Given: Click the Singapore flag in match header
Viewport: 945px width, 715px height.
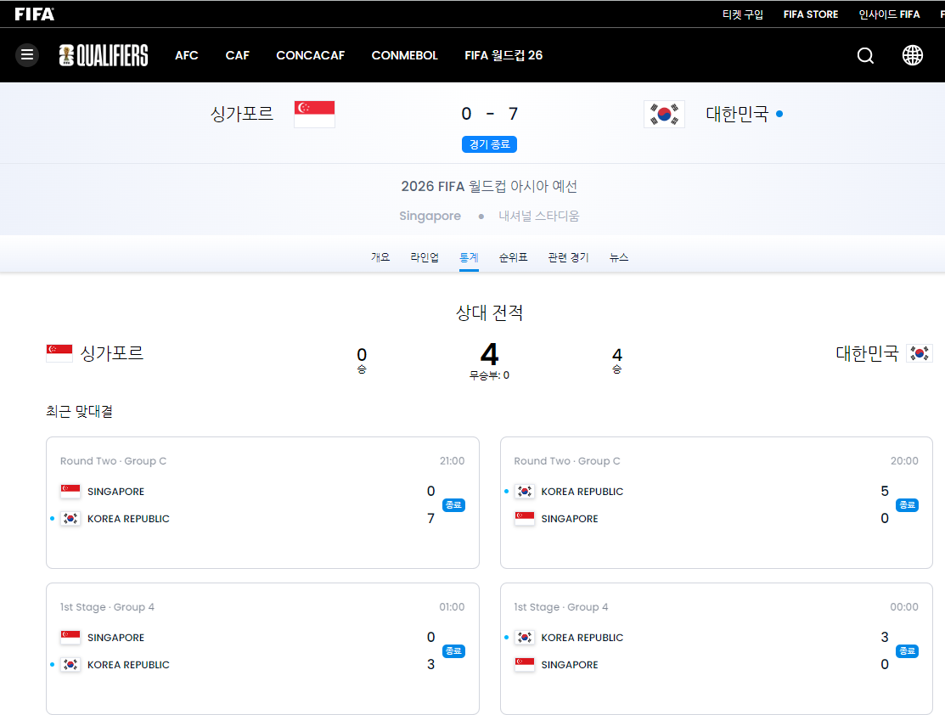Looking at the screenshot, I should [315, 114].
